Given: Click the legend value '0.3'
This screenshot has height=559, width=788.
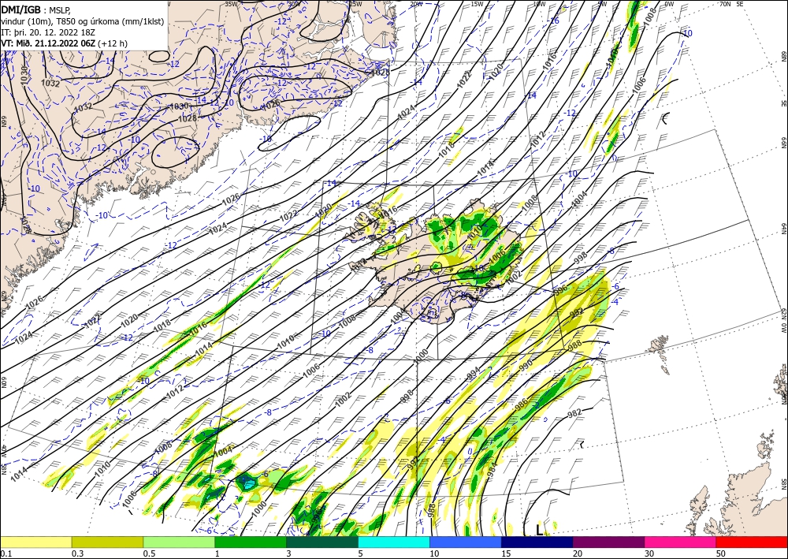Looking at the screenshot, I should coord(78,553).
